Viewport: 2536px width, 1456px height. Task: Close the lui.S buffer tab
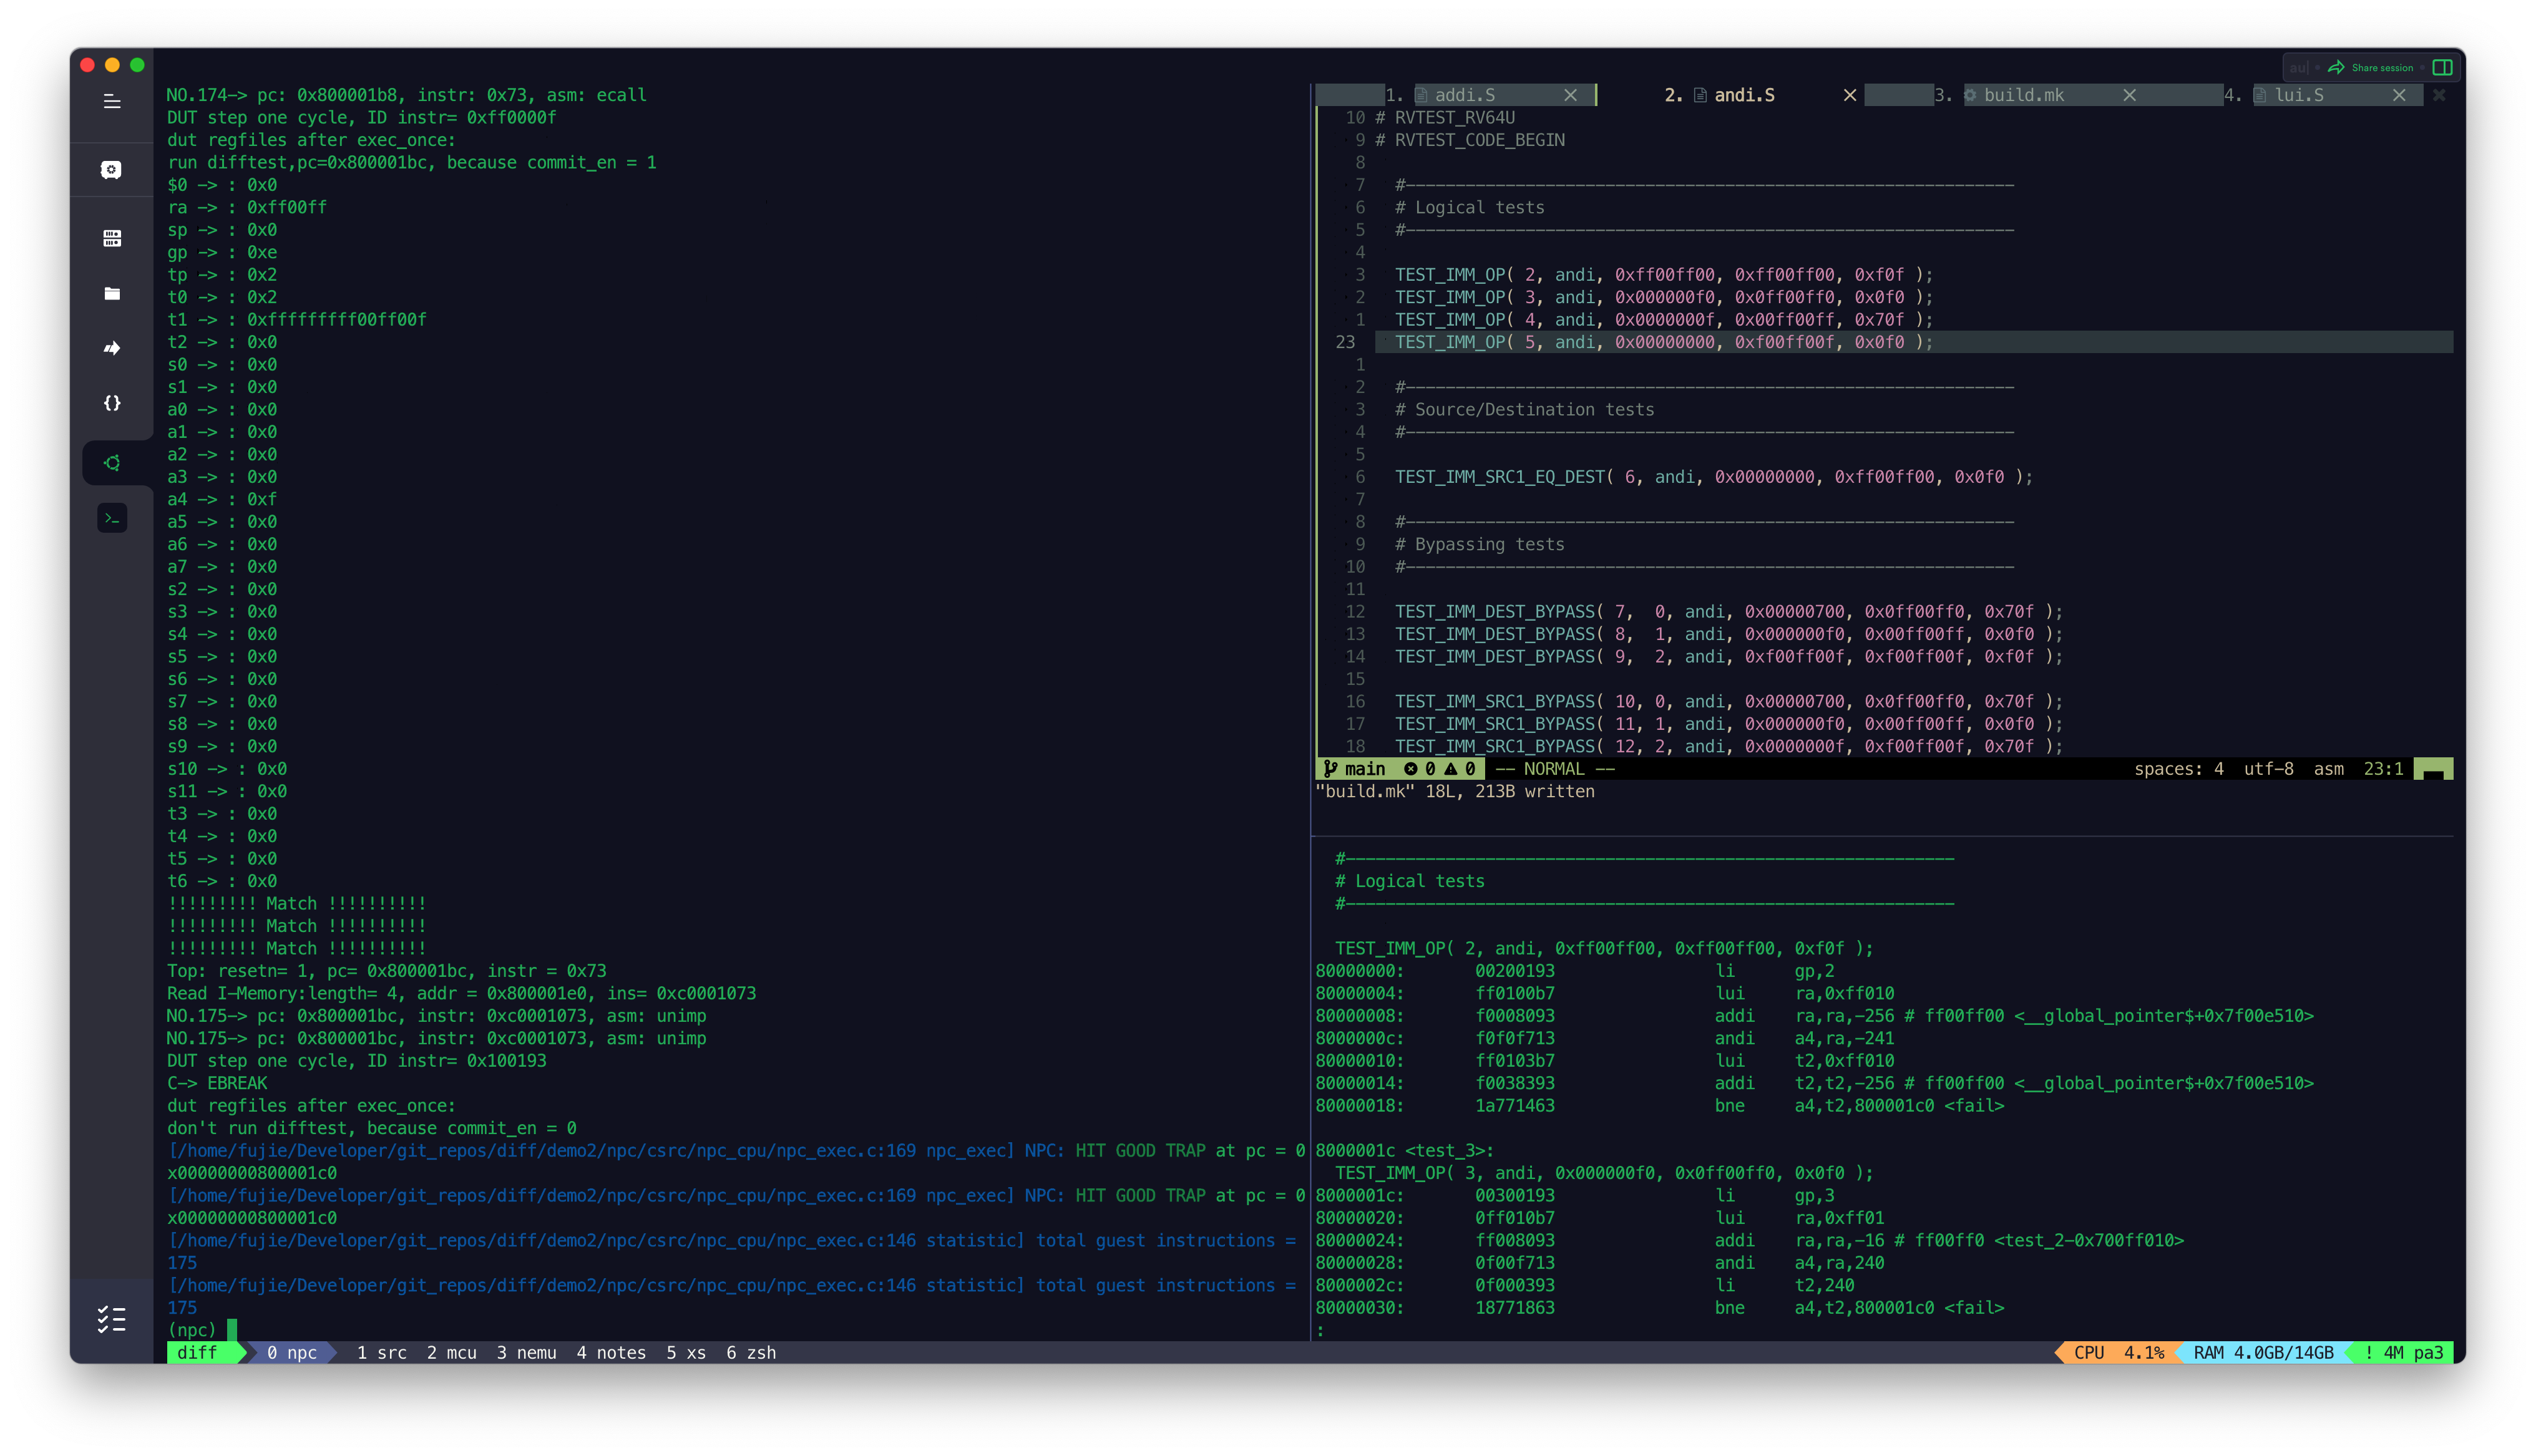tap(2399, 95)
